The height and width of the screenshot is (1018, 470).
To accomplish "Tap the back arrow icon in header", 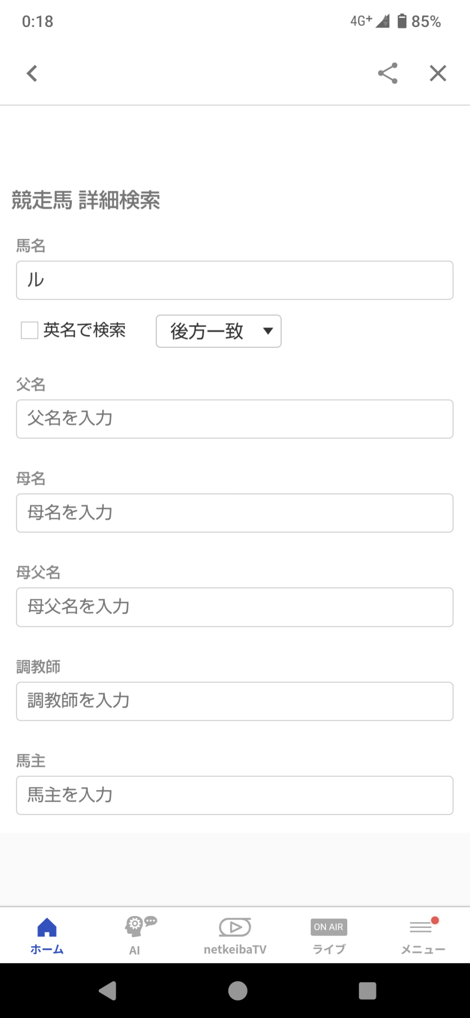I will pos(32,73).
